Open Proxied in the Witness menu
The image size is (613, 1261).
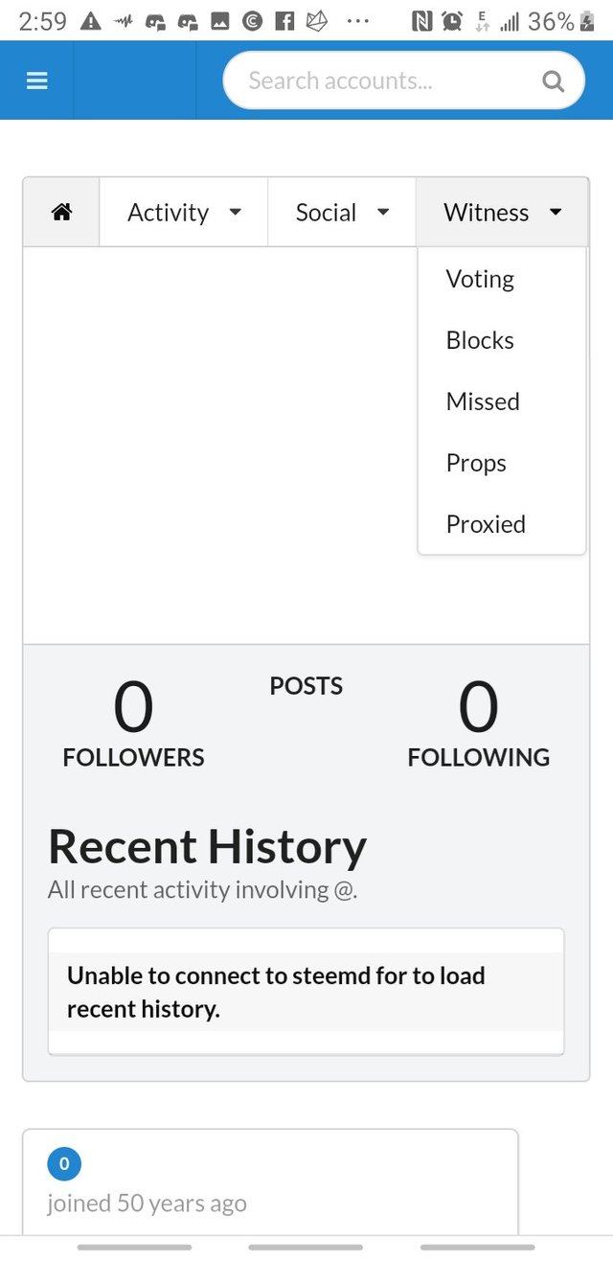(x=486, y=524)
